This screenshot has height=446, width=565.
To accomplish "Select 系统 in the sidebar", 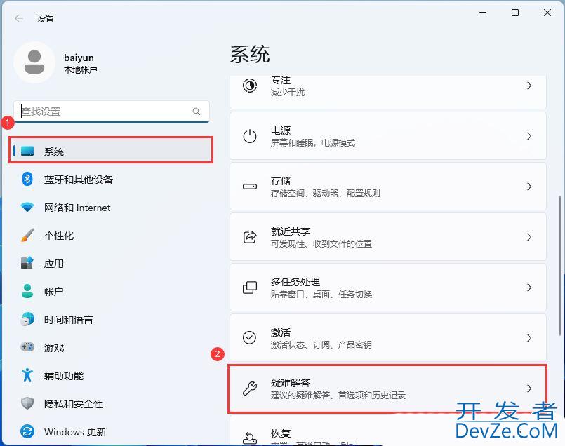I will (x=111, y=150).
